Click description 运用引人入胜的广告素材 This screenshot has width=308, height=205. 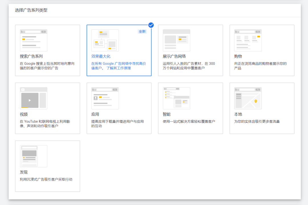[189, 66]
